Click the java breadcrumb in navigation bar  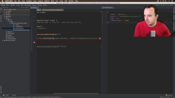click(x=18, y=5)
